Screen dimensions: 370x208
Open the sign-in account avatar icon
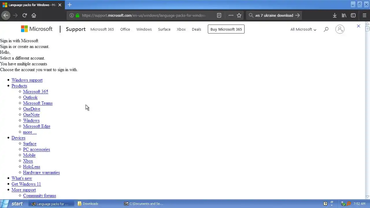pyautogui.click(x=340, y=29)
